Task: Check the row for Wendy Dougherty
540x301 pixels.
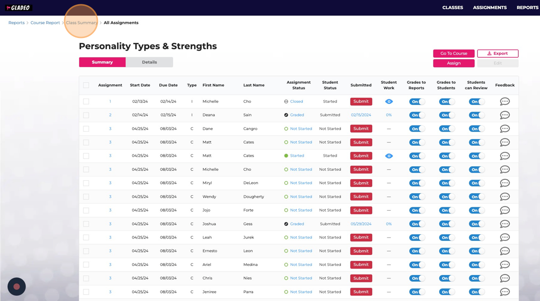Action: [x=86, y=197]
